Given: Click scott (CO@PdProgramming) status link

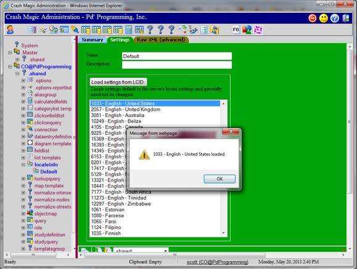Looking at the screenshot, I should click(218, 262).
